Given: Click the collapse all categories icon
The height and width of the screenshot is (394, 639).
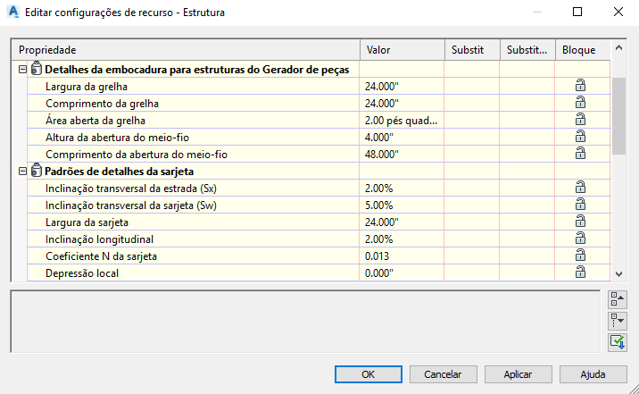Looking at the screenshot, I should pos(618,299).
